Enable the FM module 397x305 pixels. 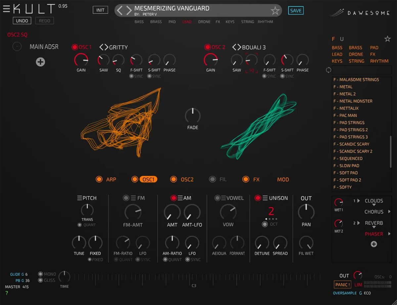(125, 198)
